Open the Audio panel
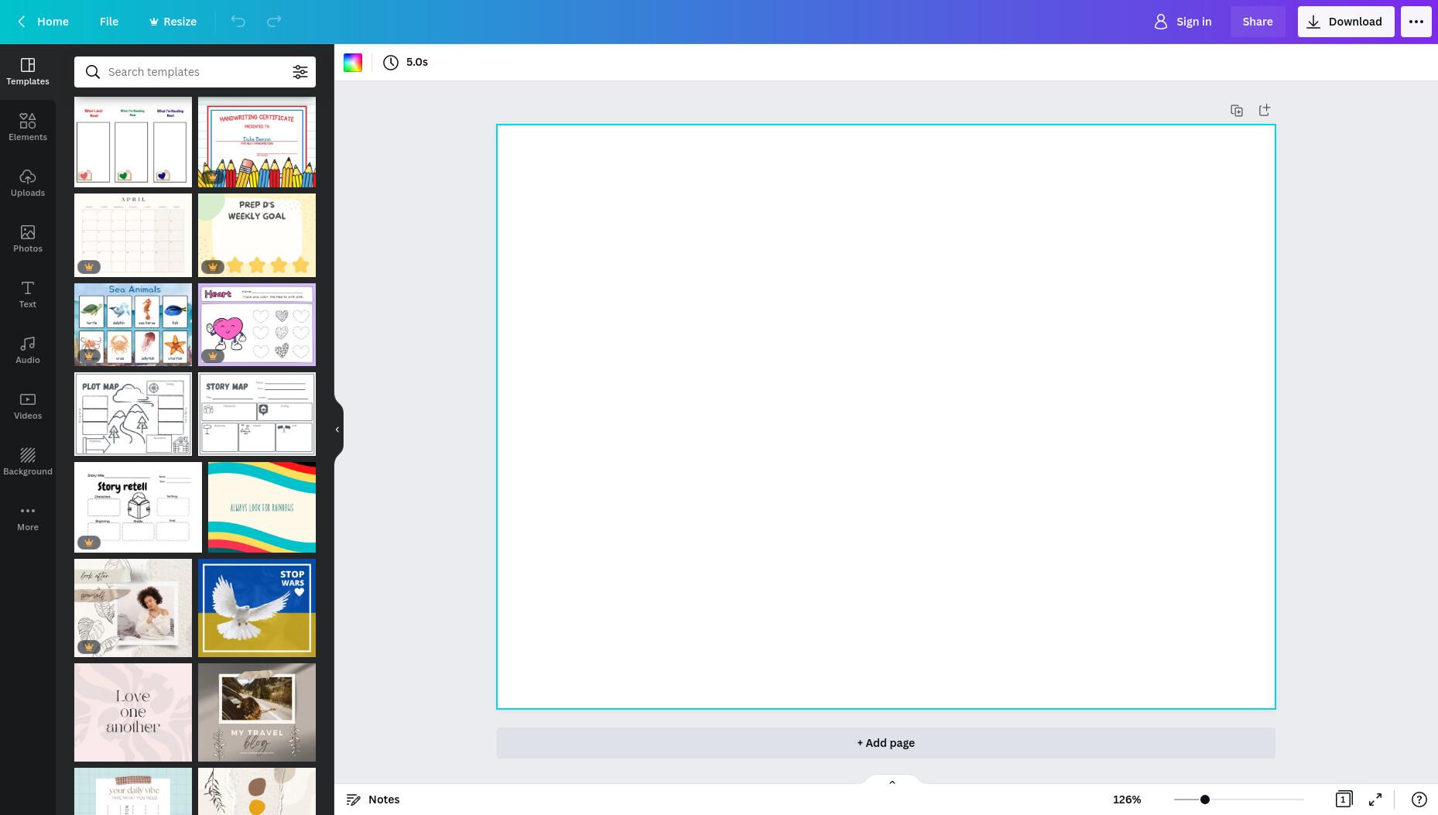 [28, 350]
